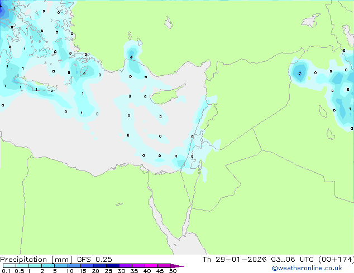The image size is (354, 273).
Task: Click the '3' precipitation value on map
Action: tap(131, 57)
